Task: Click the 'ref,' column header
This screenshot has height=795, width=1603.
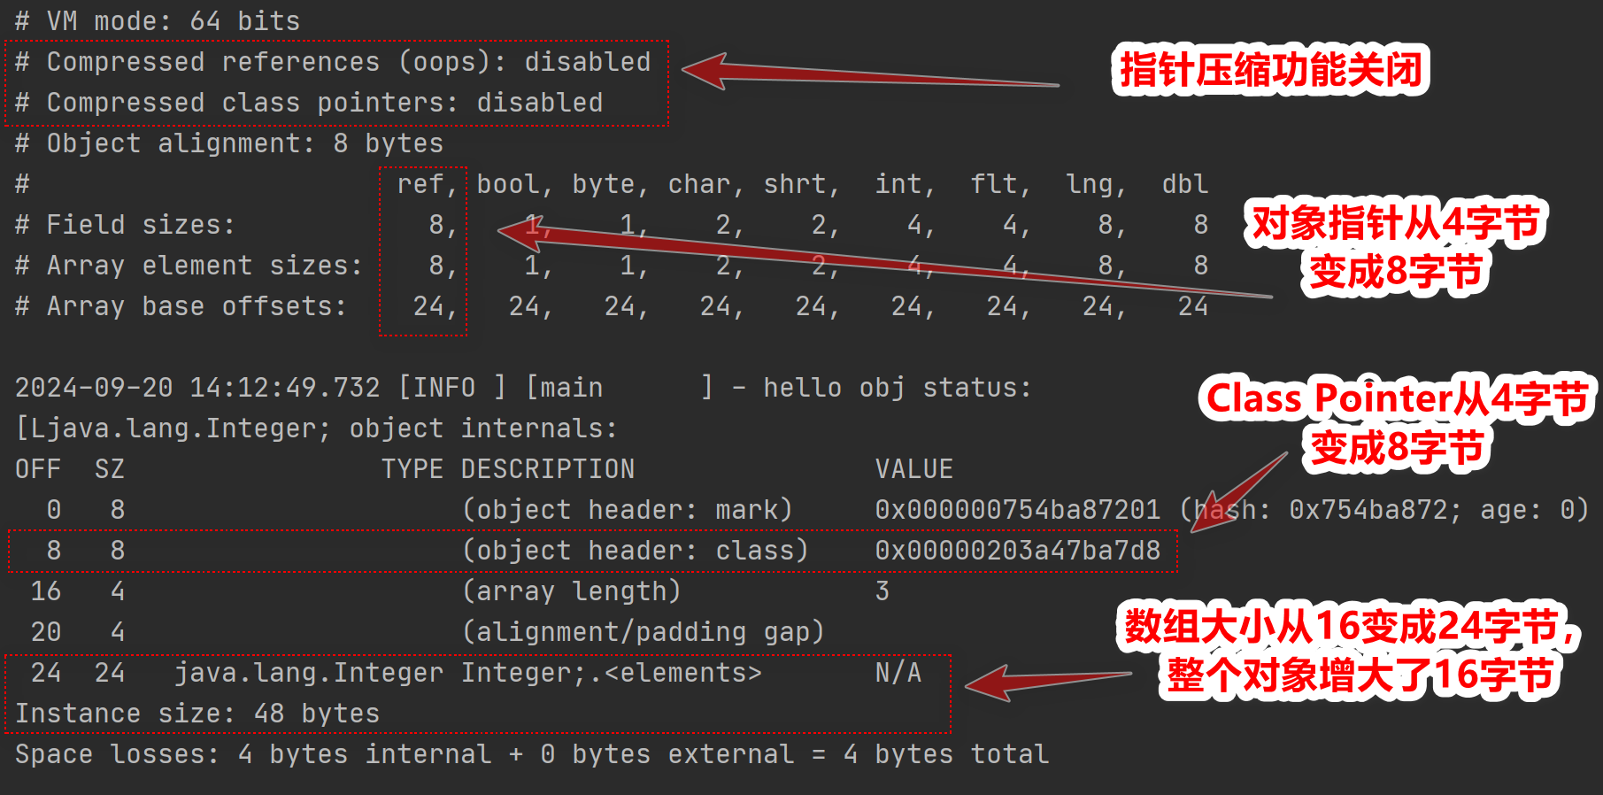Action: click(427, 184)
